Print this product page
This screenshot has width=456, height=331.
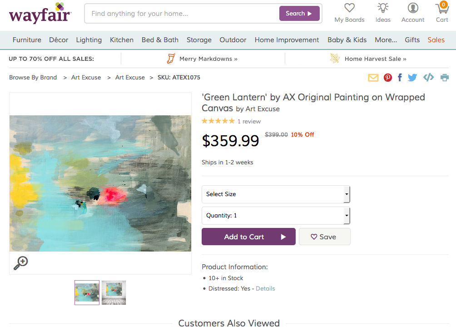[444, 78]
